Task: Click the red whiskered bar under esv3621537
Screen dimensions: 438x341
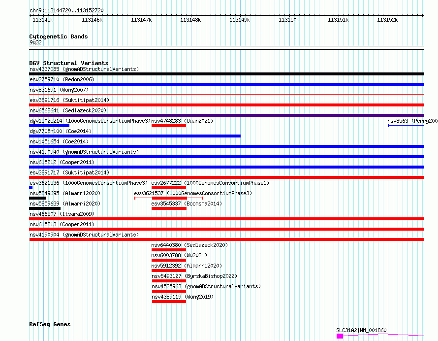Action: click(169, 198)
